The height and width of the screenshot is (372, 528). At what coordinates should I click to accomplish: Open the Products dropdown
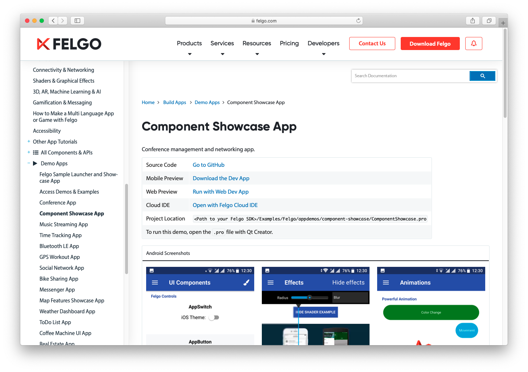[189, 43]
